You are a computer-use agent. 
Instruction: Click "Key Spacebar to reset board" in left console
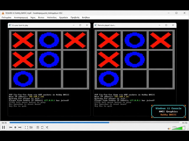(x=25, y=104)
